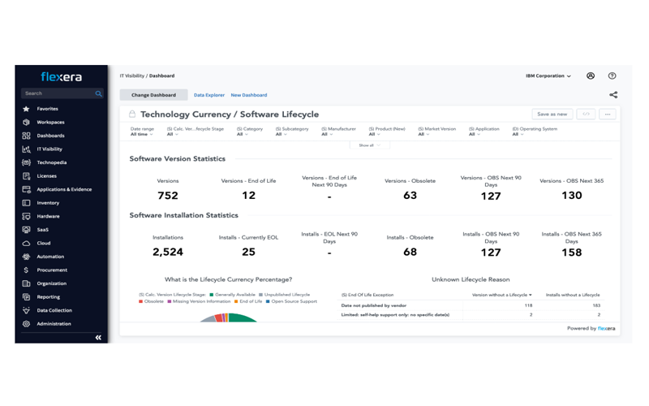Open Technopedia in the sidebar menu
This screenshot has height=406, width=649.
pyautogui.click(x=51, y=163)
